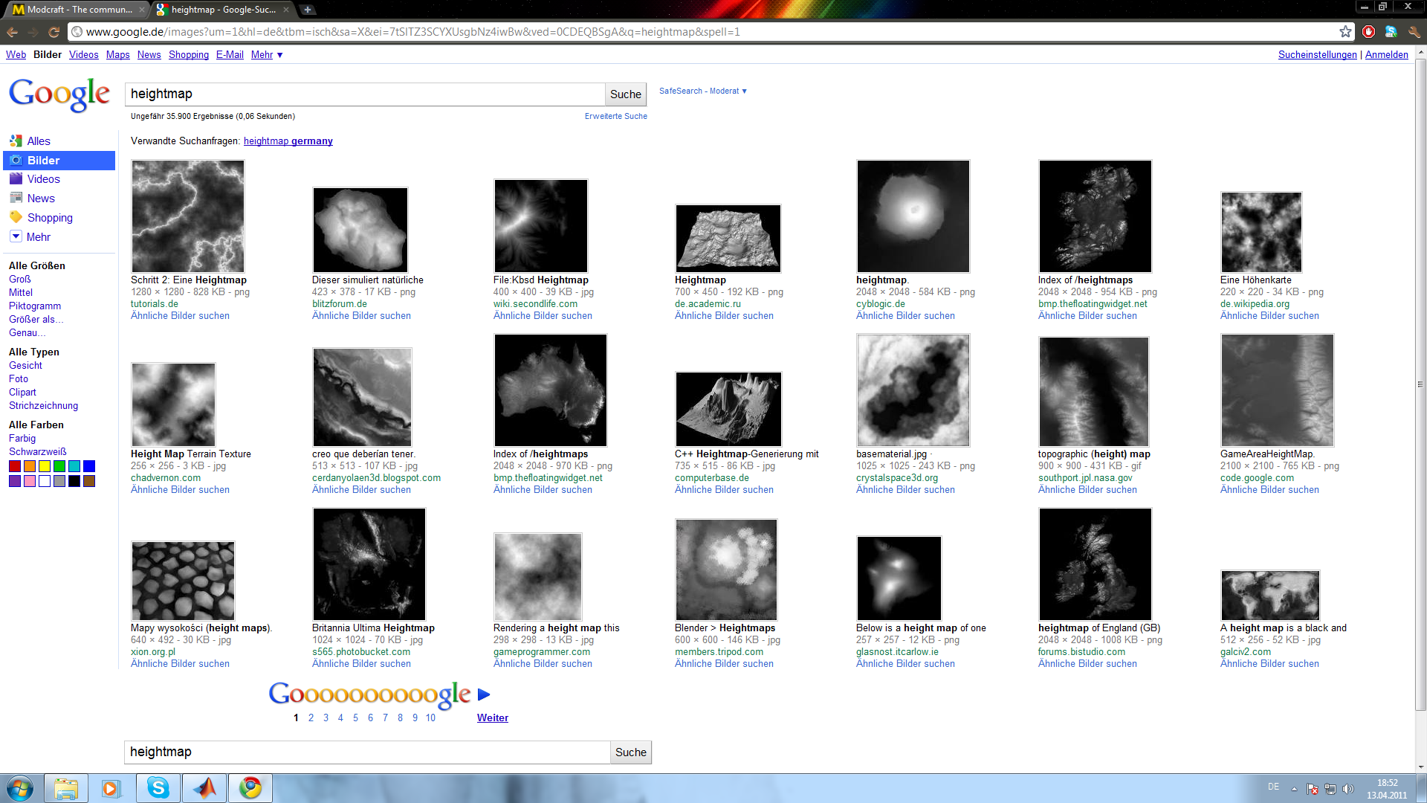
Task: Open the Action Center flag tray icon
Action: (1313, 789)
